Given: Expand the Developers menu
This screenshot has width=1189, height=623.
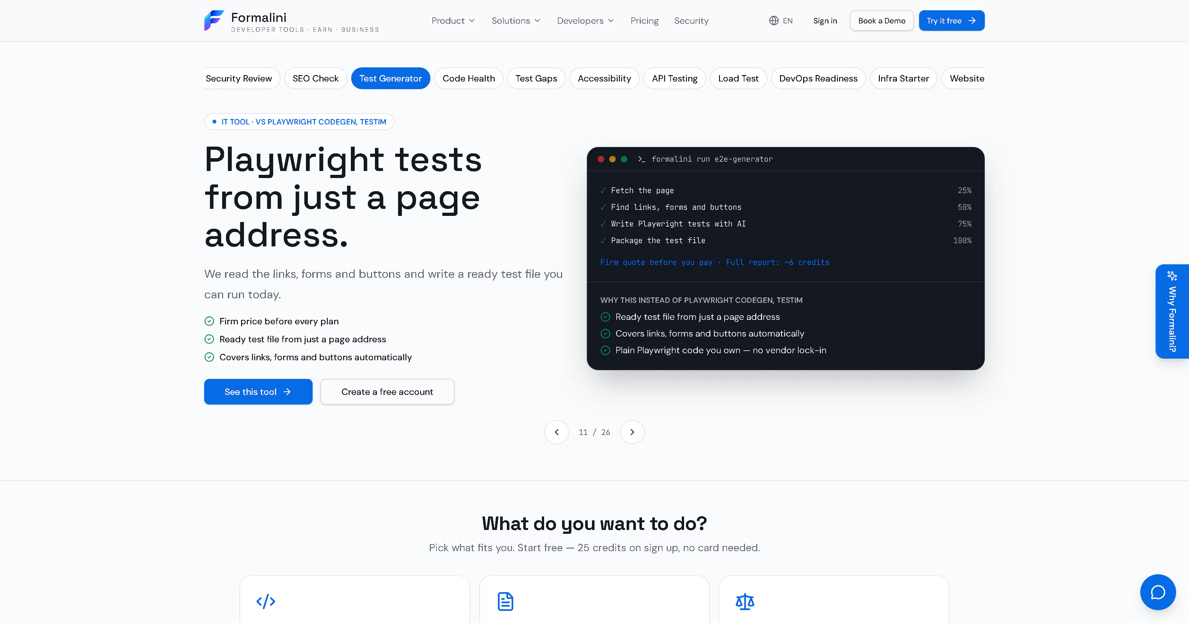Looking at the screenshot, I should pos(585,21).
